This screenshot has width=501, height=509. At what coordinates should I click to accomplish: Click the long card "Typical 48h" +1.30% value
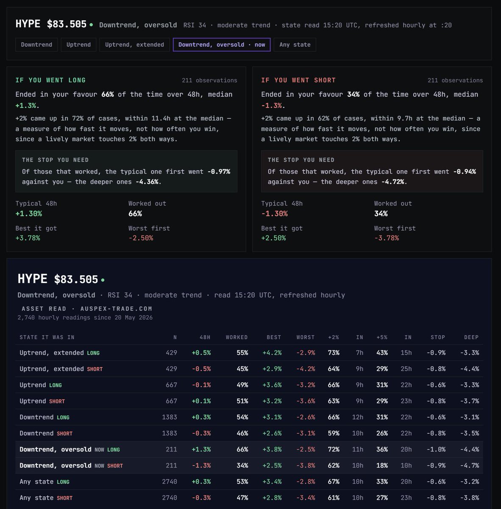tap(29, 214)
